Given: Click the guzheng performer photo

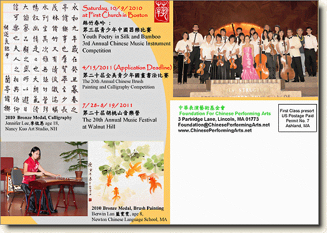Looking at the screenshot, I should [44, 179].
